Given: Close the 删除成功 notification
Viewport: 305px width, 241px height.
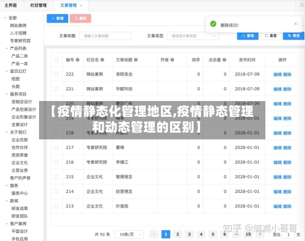Looking at the screenshot, I should click(295, 24).
